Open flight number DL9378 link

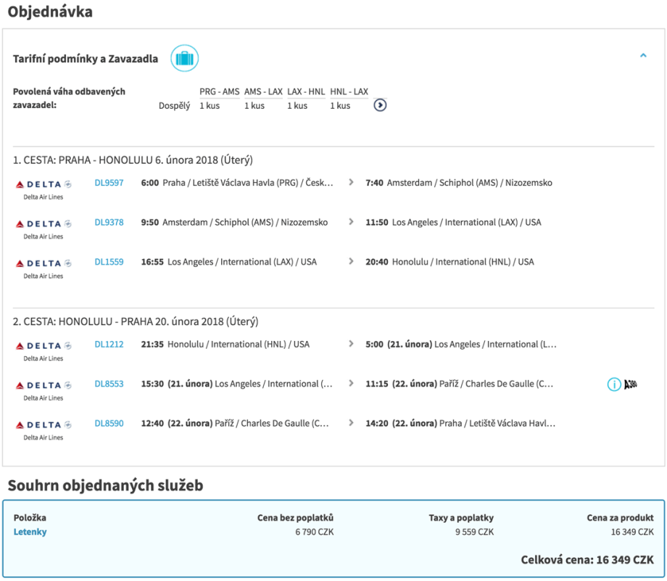click(x=109, y=223)
